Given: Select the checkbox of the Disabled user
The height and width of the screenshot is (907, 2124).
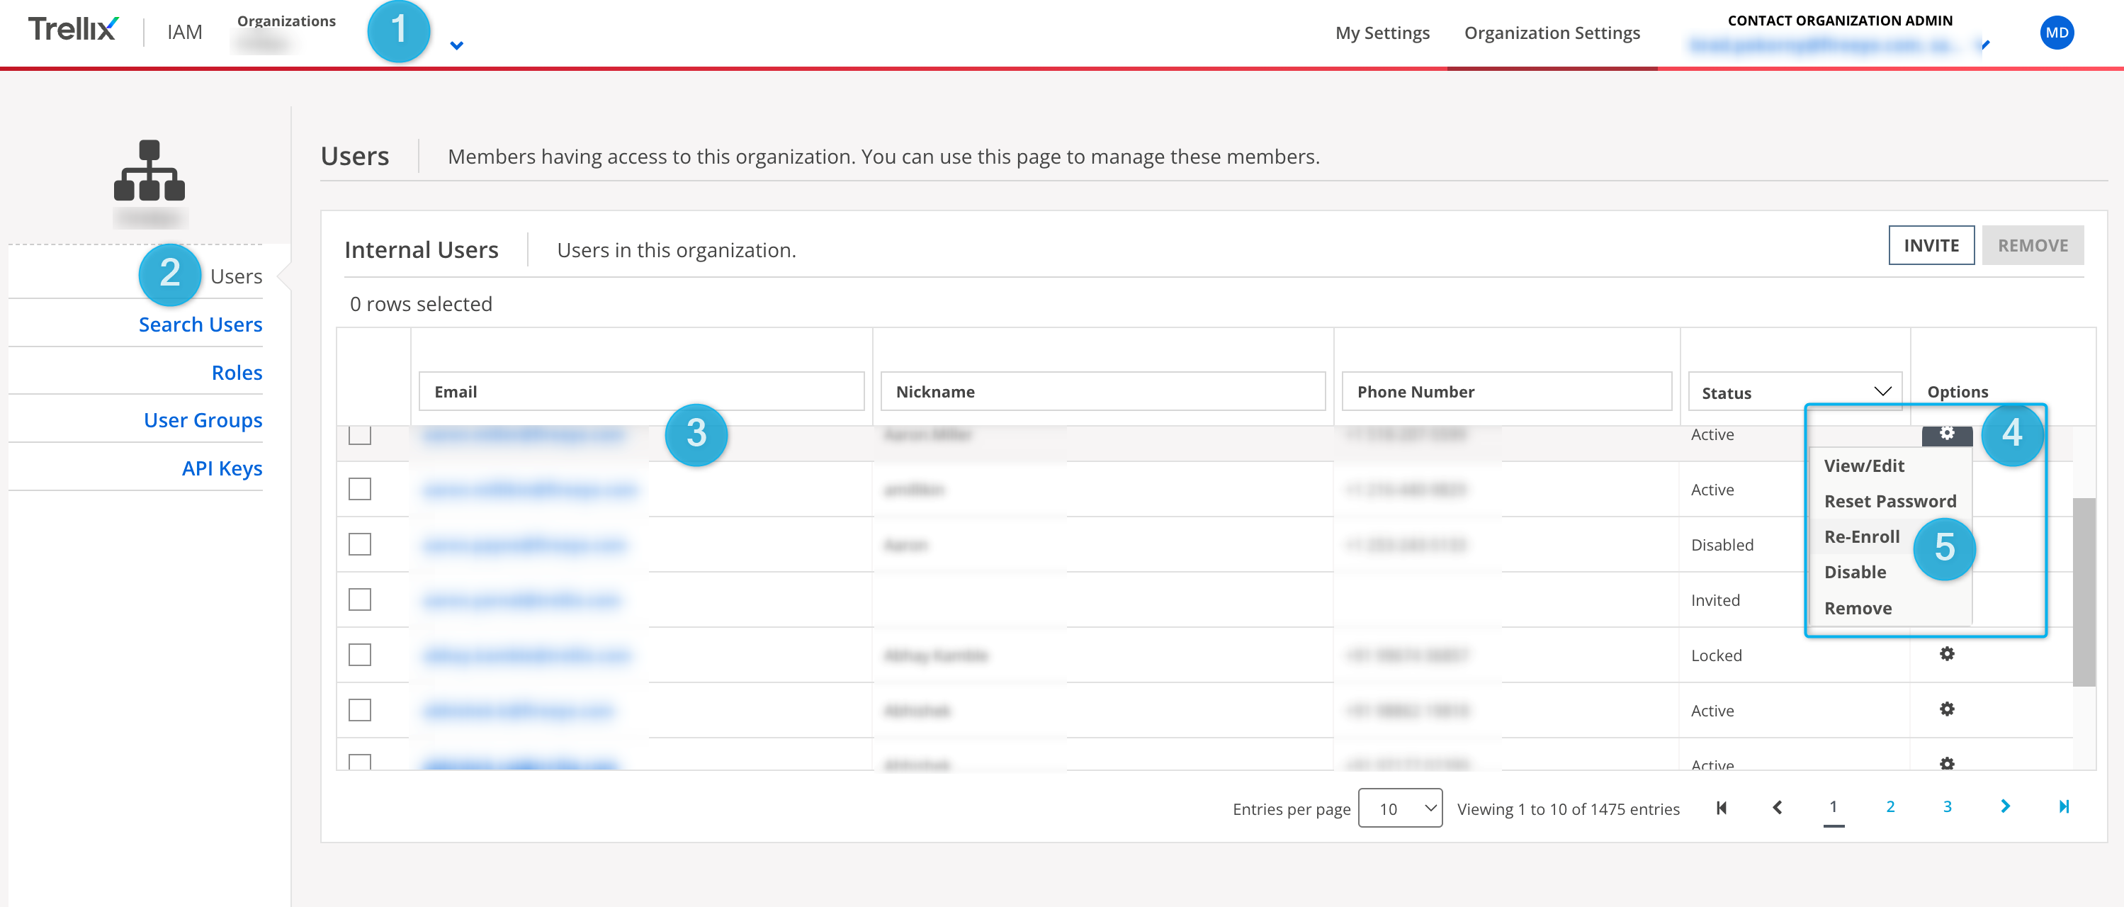Looking at the screenshot, I should (x=359, y=544).
